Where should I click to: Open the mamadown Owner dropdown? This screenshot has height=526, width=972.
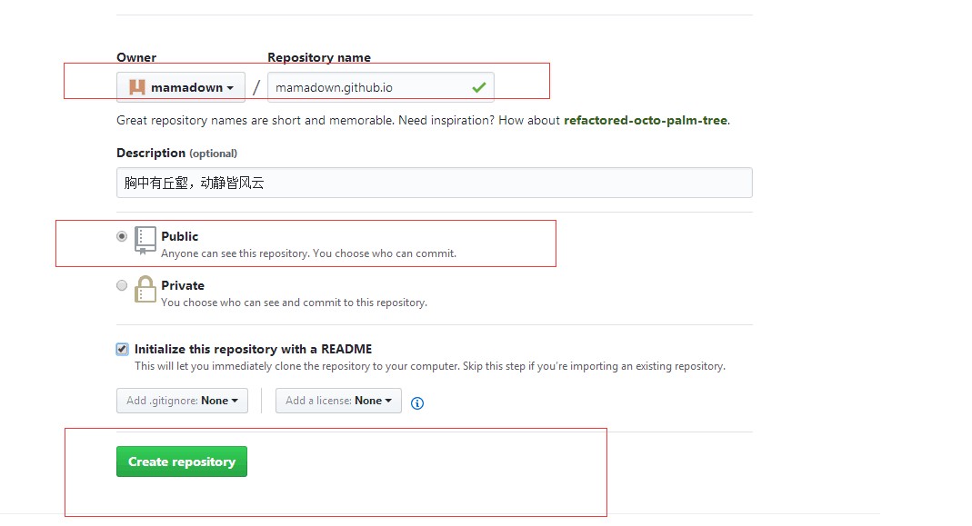(x=181, y=87)
